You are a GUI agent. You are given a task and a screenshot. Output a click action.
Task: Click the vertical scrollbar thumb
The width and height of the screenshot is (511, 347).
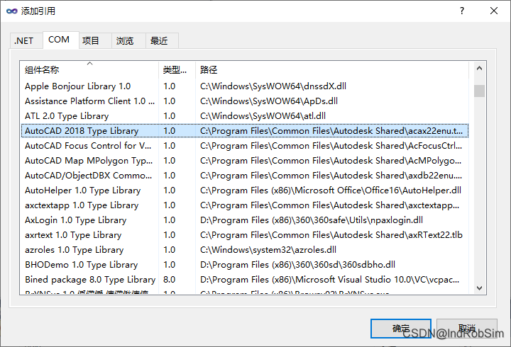point(479,91)
